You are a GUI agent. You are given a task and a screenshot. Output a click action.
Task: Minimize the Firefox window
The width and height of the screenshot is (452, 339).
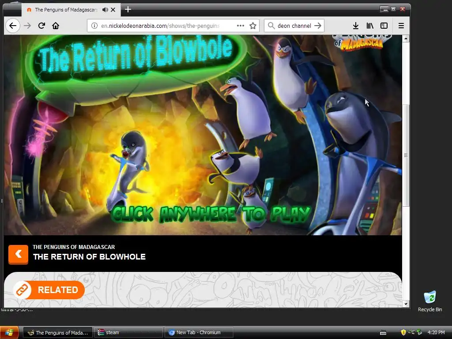[384, 9]
